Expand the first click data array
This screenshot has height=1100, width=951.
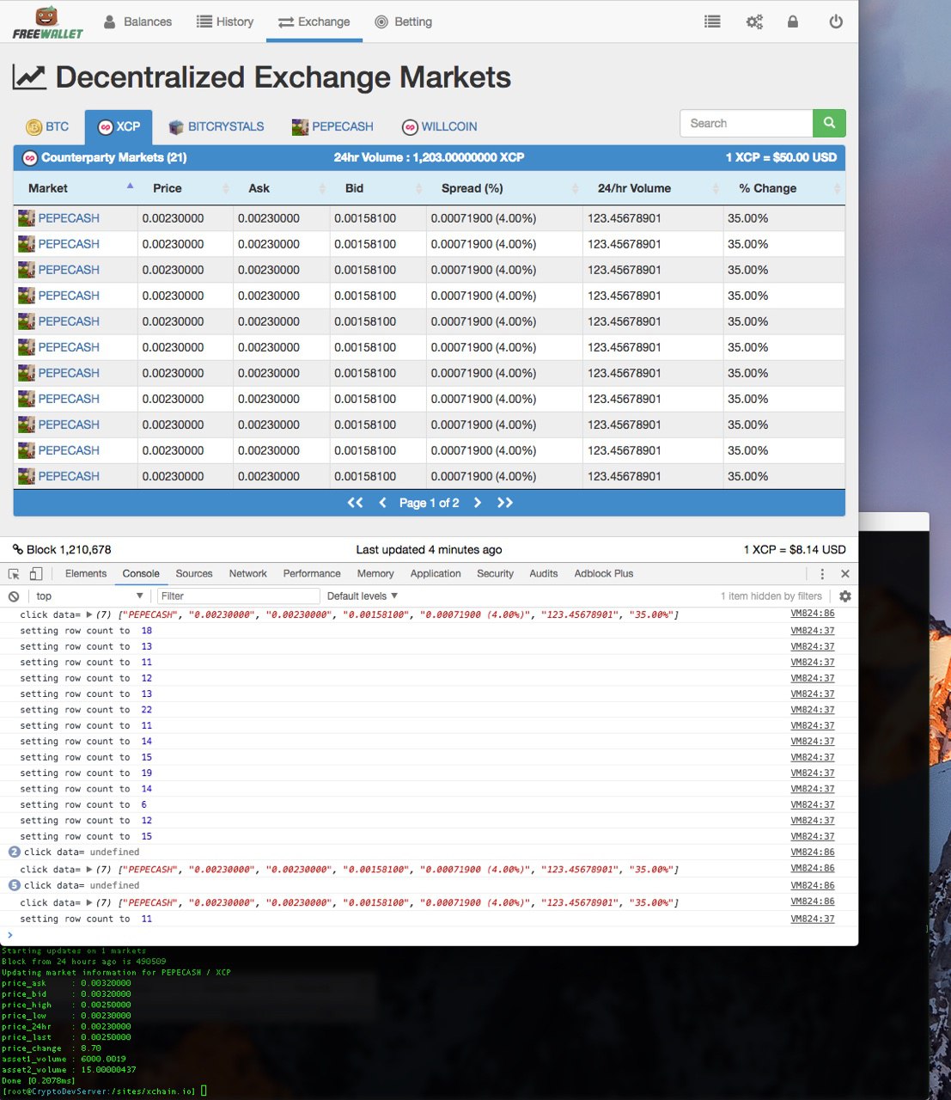pyautogui.click(x=89, y=614)
